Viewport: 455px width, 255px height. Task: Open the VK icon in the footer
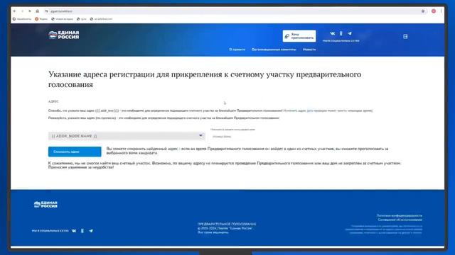point(74,231)
